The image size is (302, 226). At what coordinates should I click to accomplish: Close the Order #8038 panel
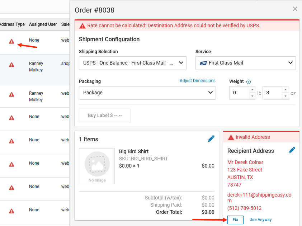(295, 9)
